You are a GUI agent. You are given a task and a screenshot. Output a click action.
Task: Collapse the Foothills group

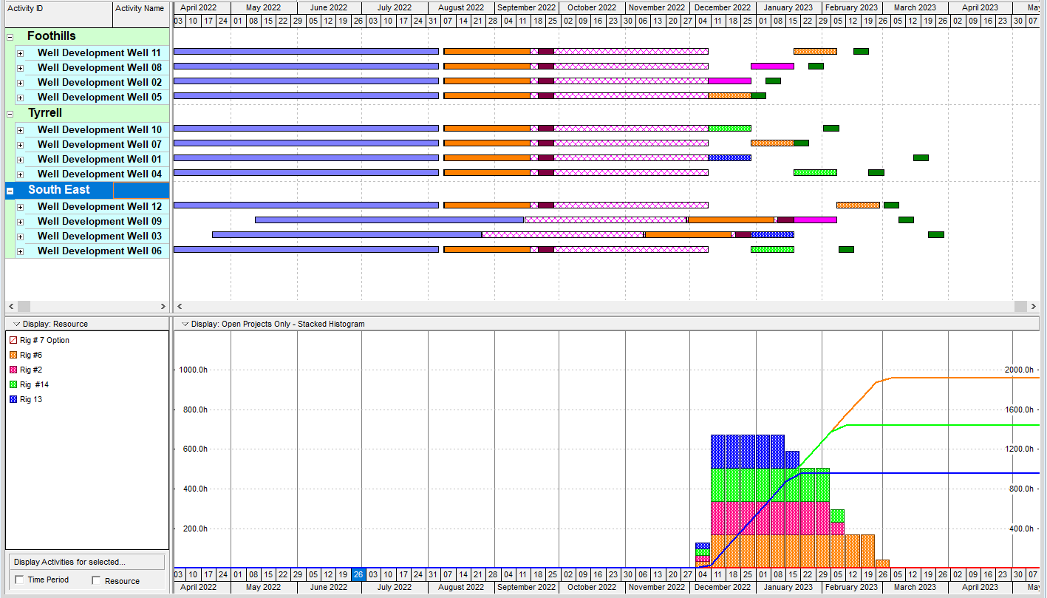tap(10, 37)
